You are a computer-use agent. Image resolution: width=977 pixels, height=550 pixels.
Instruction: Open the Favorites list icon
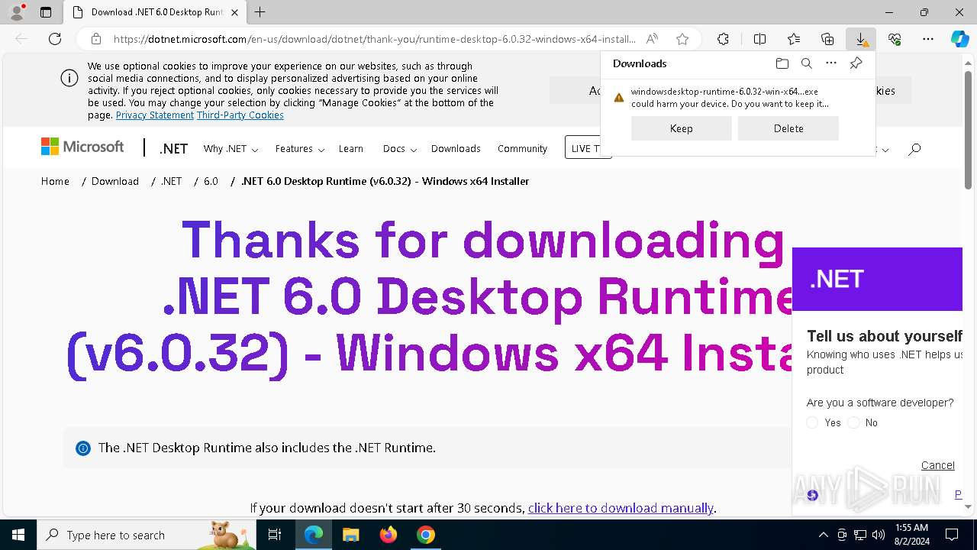pyautogui.click(x=794, y=39)
